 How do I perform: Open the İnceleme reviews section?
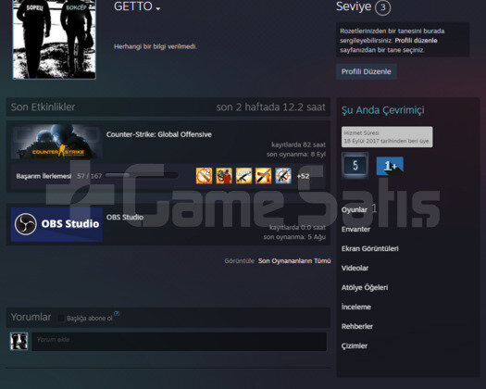[x=356, y=307]
